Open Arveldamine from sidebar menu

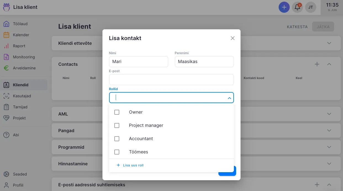[24, 68]
